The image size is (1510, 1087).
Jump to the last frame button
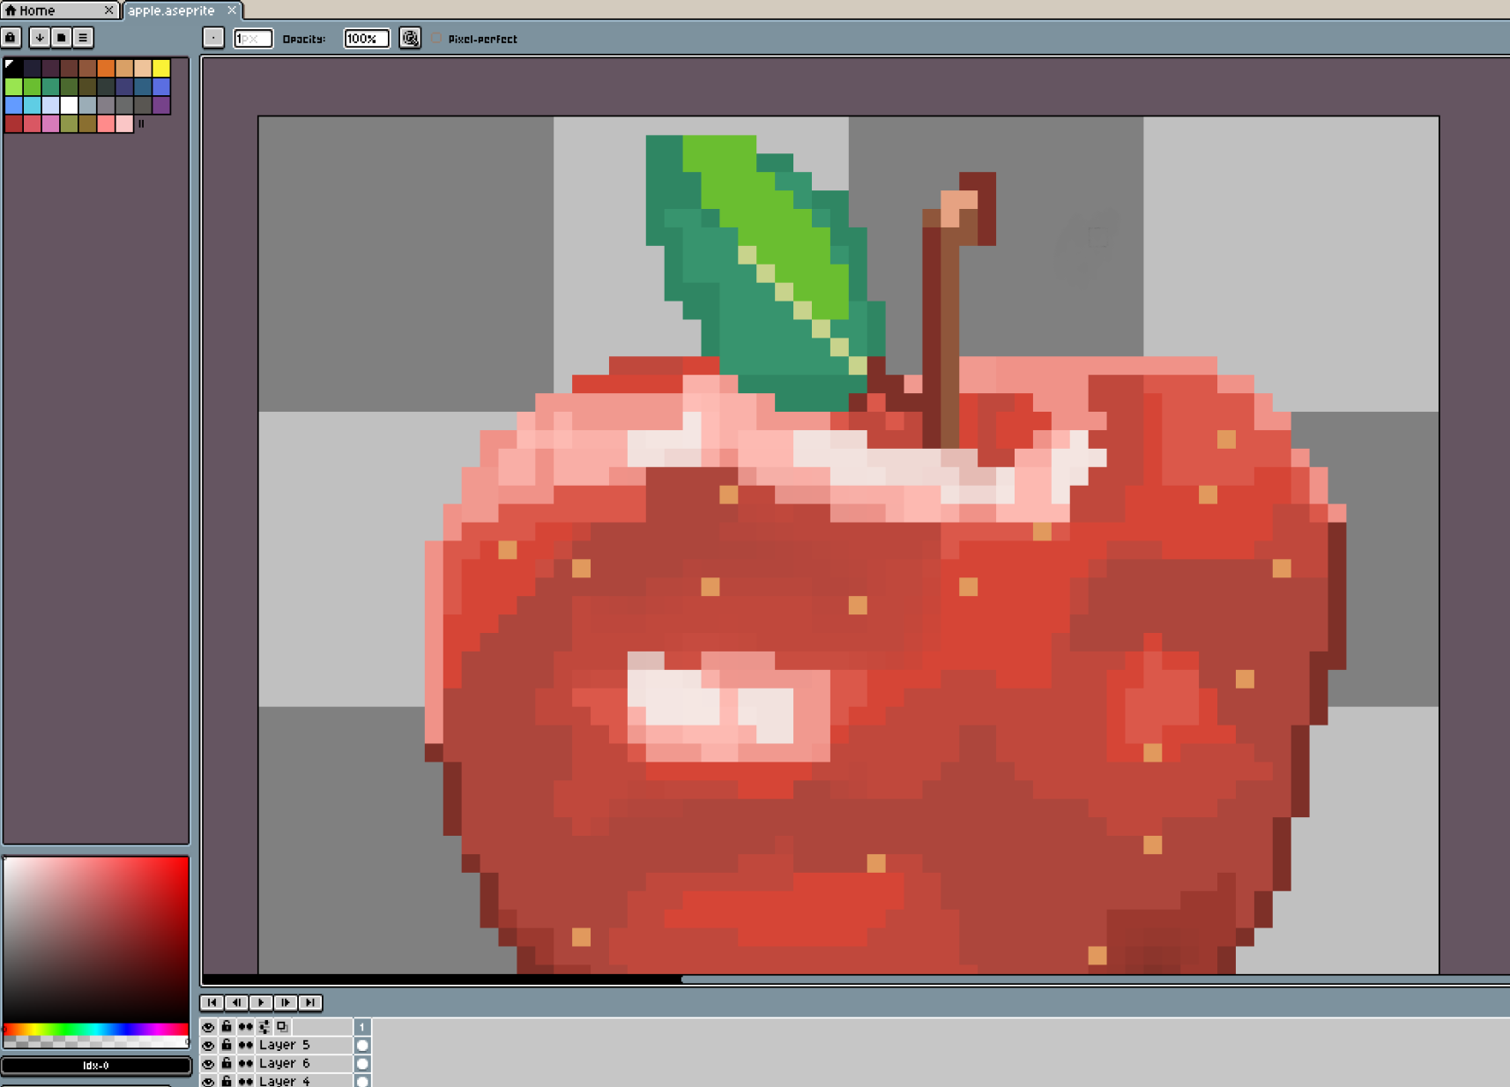310,1002
